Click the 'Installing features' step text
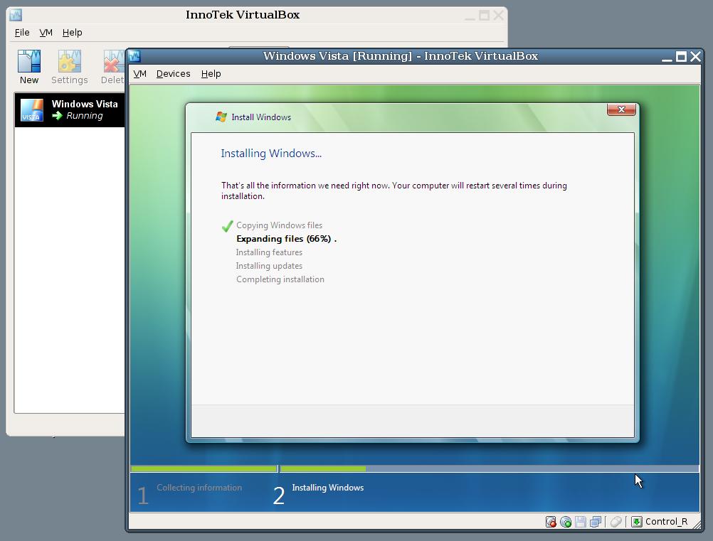 tap(269, 252)
